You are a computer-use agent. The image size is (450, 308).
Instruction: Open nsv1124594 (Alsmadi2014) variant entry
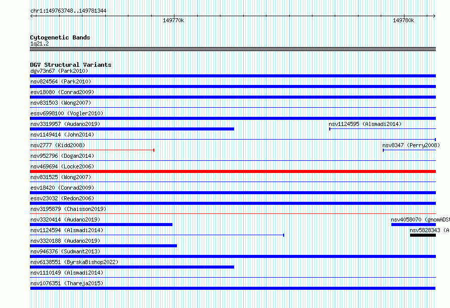[67, 230]
